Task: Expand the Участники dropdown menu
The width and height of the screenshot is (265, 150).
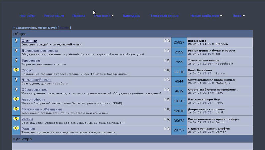Action: [x=104, y=16]
